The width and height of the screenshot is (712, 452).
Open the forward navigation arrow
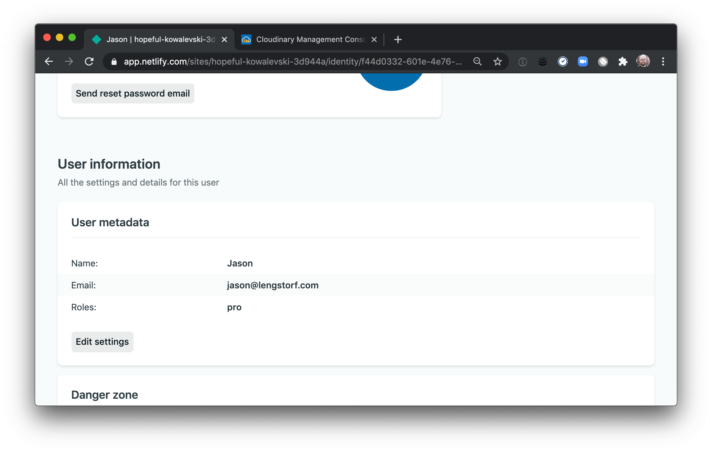point(68,61)
